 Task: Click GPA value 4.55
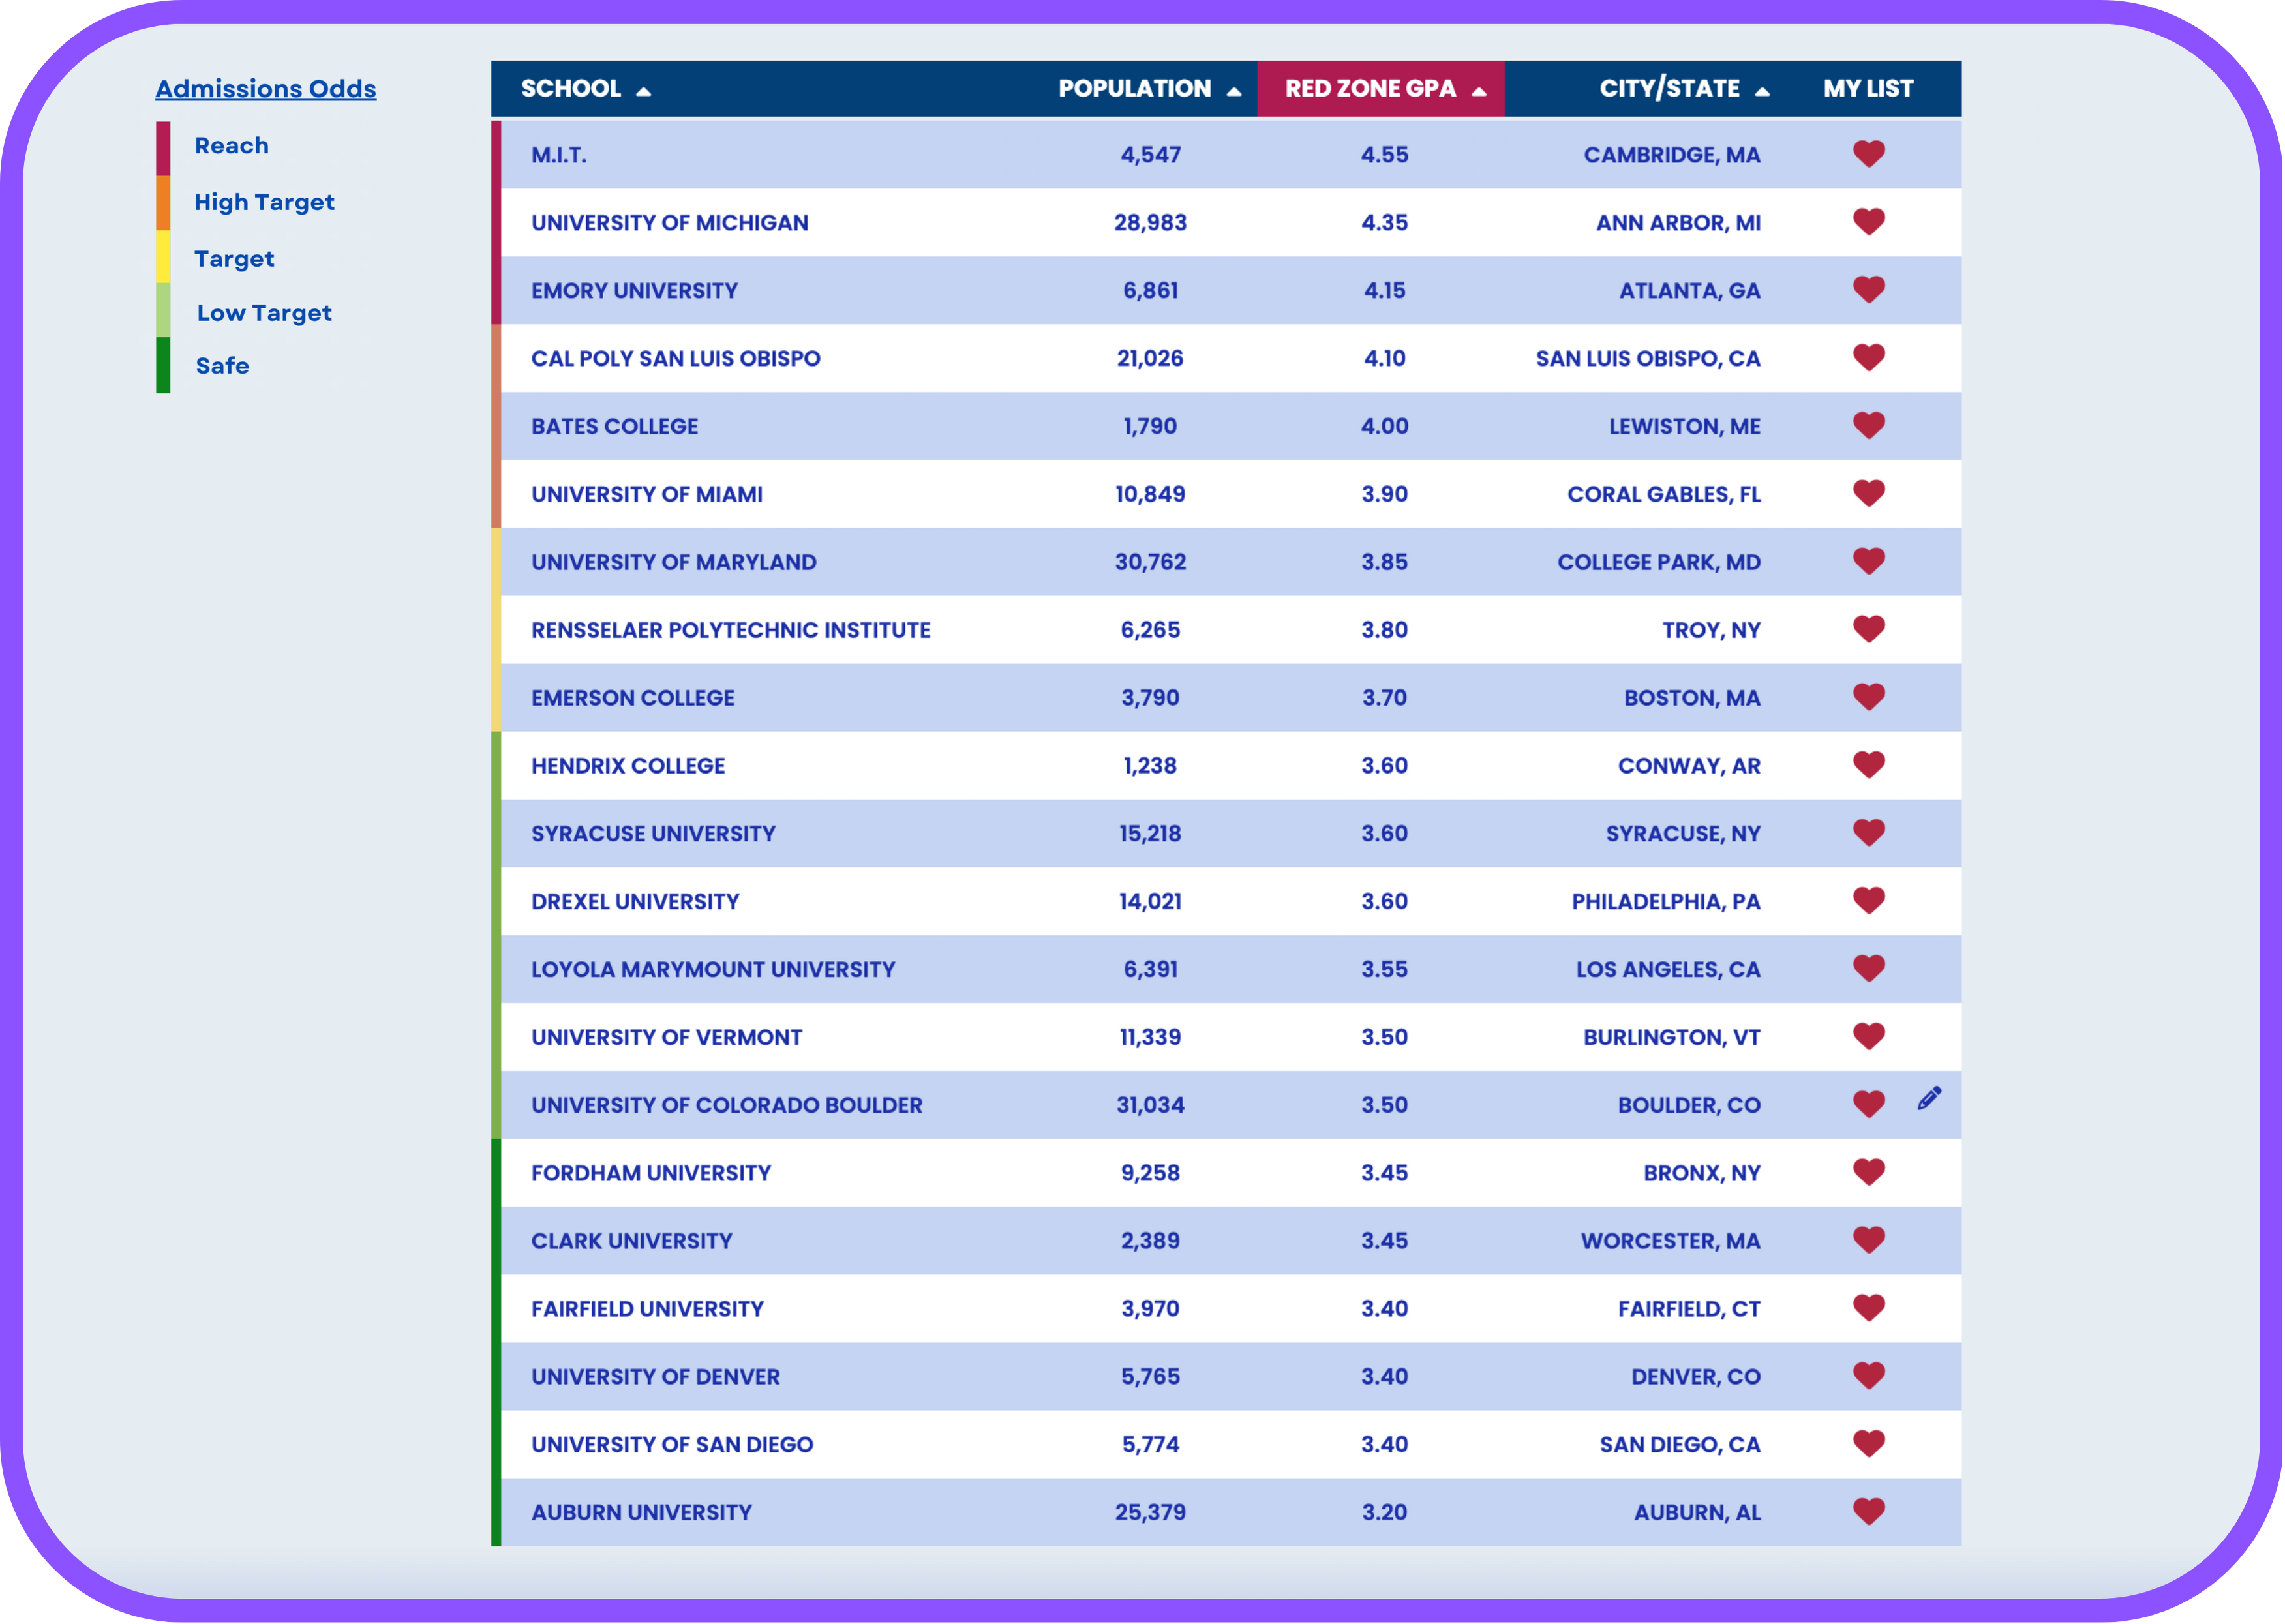pyautogui.click(x=1384, y=155)
